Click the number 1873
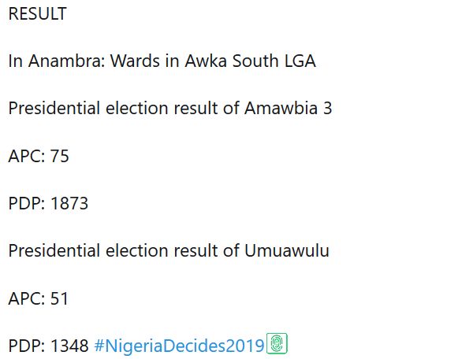 [x=69, y=203]
